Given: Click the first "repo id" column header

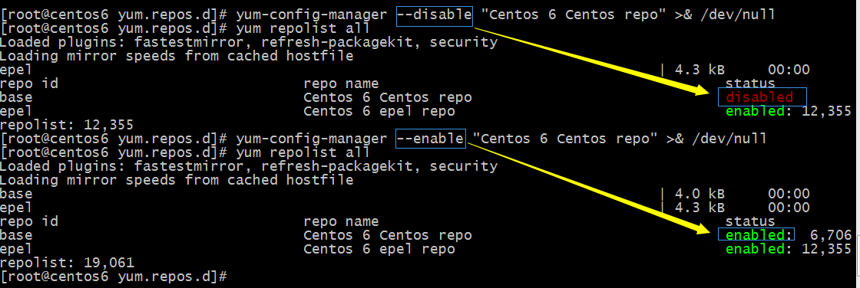Looking at the screenshot, I should point(28,83).
